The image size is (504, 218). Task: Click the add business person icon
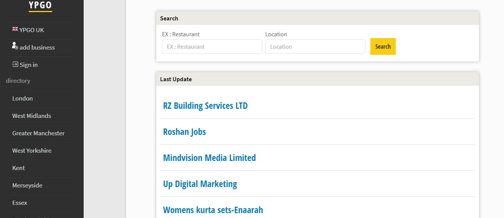pyautogui.click(x=15, y=46)
